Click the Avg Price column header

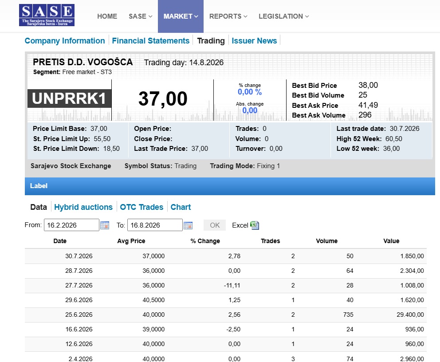click(131, 241)
